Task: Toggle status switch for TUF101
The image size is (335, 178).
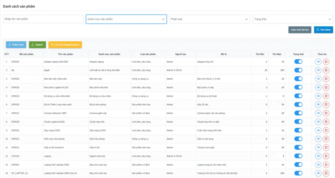Action: point(298,156)
